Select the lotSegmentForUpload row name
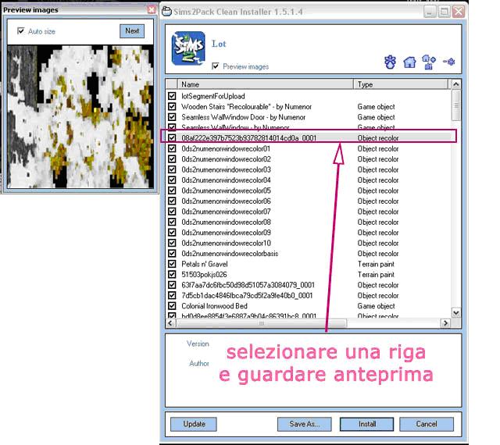The image size is (500, 445). pyautogui.click(x=213, y=96)
